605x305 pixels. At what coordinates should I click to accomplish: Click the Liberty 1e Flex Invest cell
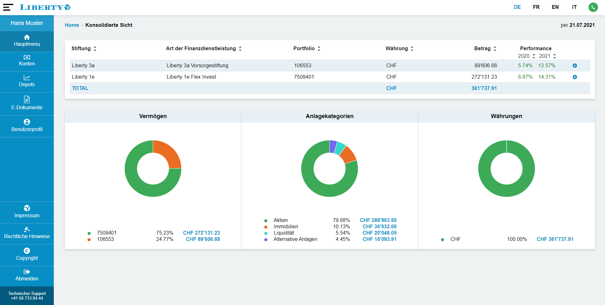[x=191, y=77]
